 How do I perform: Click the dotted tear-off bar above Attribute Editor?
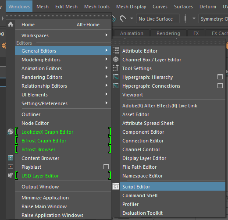tap(168, 43)
